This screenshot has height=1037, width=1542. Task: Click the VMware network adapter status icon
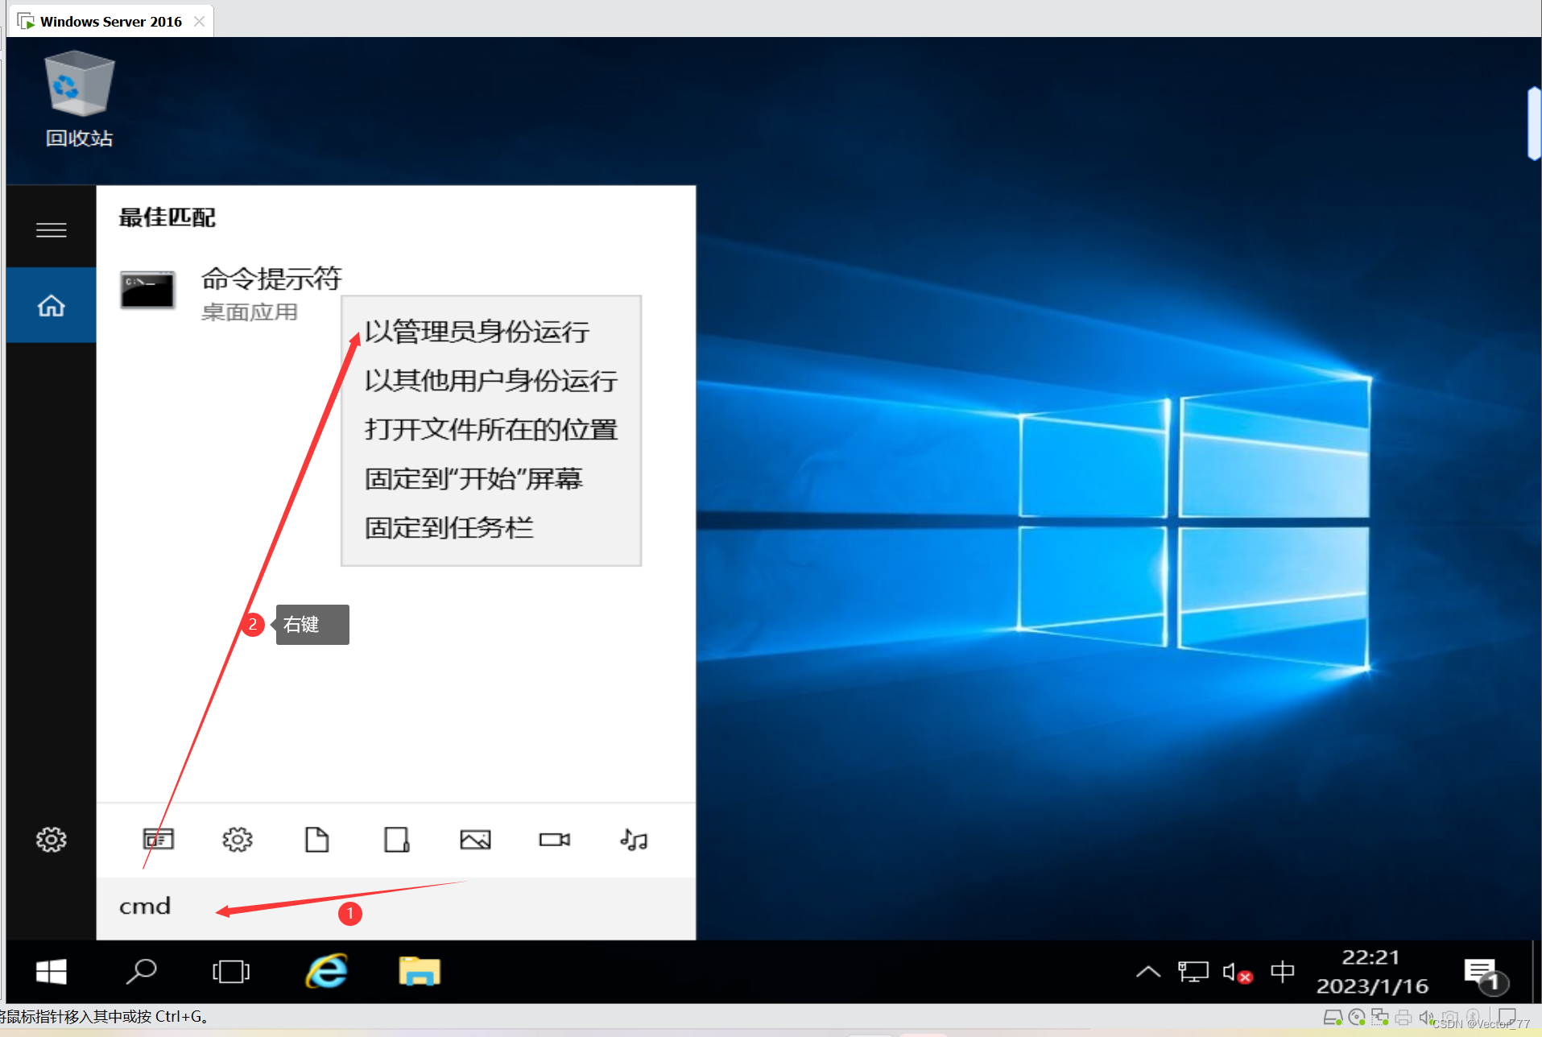[x=1380, y=1018]
